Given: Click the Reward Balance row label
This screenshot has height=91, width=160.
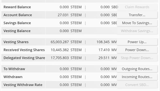Looking at the screenshot, I should pyautogui.click(x=17, y=7).
